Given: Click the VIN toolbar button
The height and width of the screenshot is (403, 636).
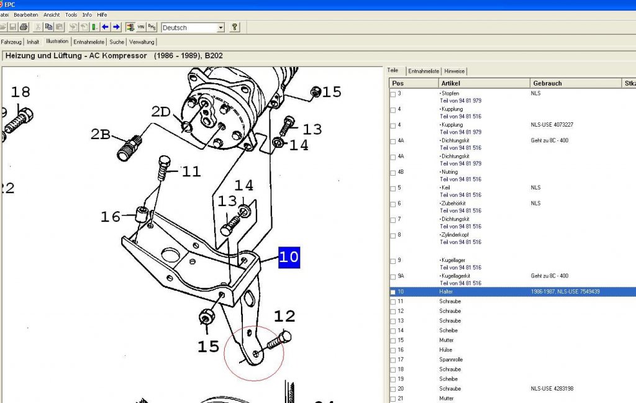Looking at the screenshot, I should 141,27.
